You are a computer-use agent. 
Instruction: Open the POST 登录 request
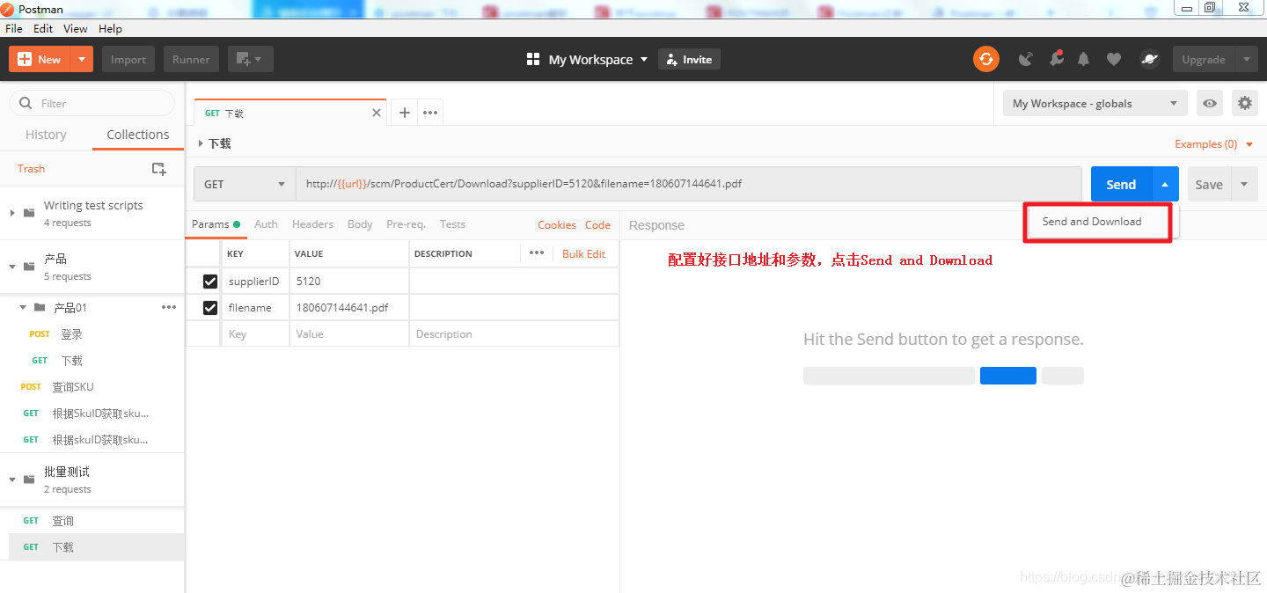92,334
